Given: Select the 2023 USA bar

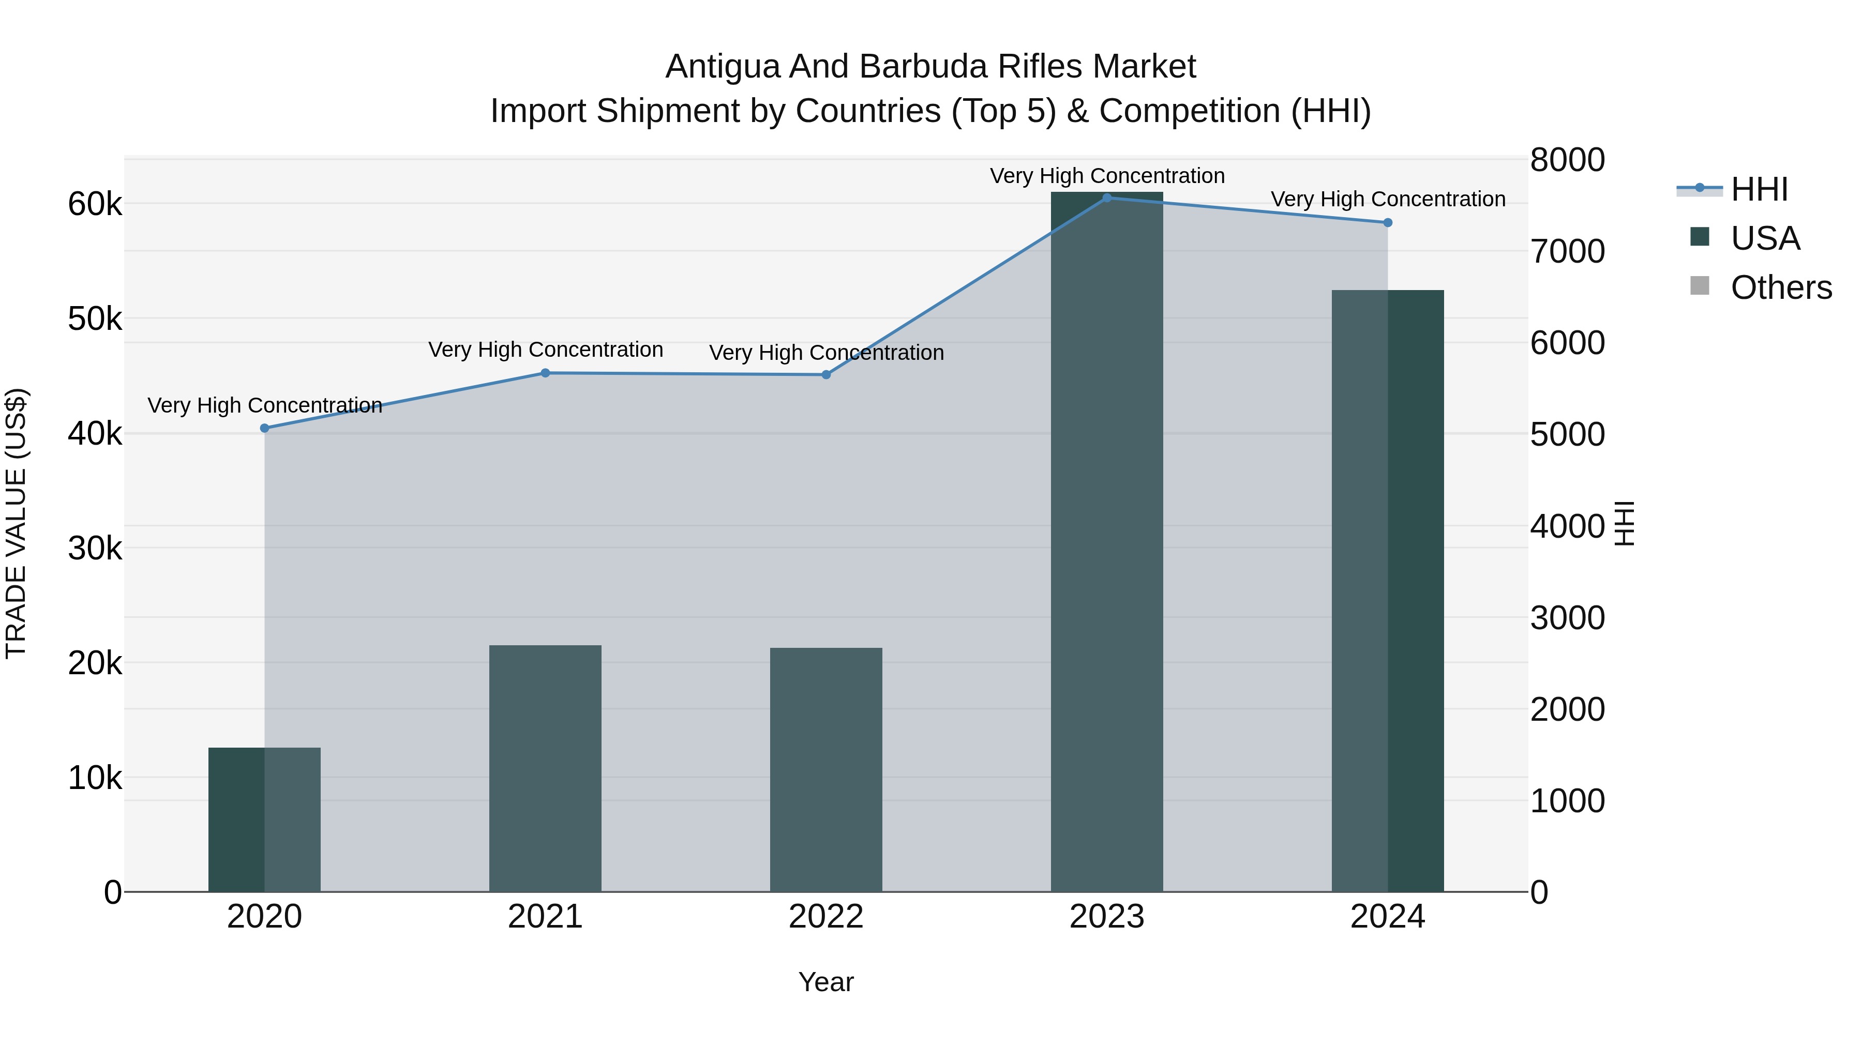Looking at the screenshot, I should (x=1107, y=542).
